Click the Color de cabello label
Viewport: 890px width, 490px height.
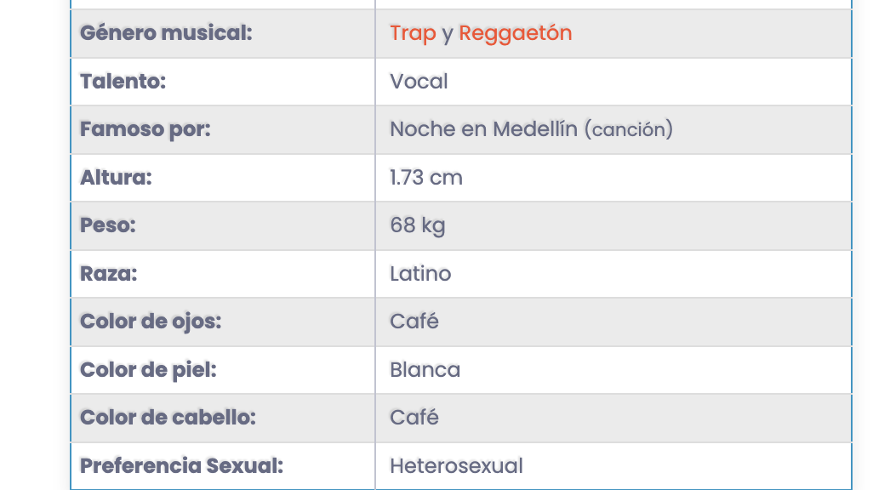pyautogui.click(x=168, y=418)
